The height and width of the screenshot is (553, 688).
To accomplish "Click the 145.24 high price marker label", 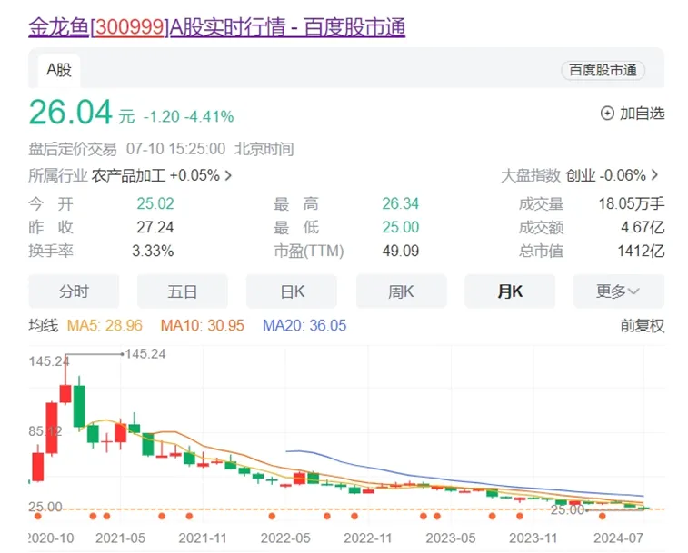I will 145,354.
